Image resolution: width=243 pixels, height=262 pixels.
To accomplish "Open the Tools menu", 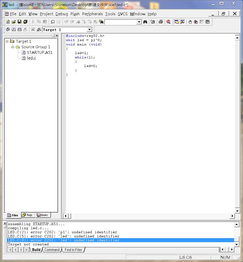I will pyautogui.click(x=110, y=14).
